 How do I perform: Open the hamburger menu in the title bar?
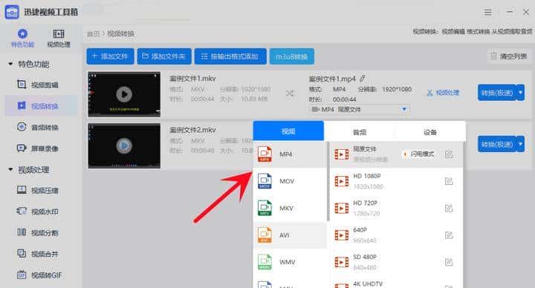tap(488, 13)
